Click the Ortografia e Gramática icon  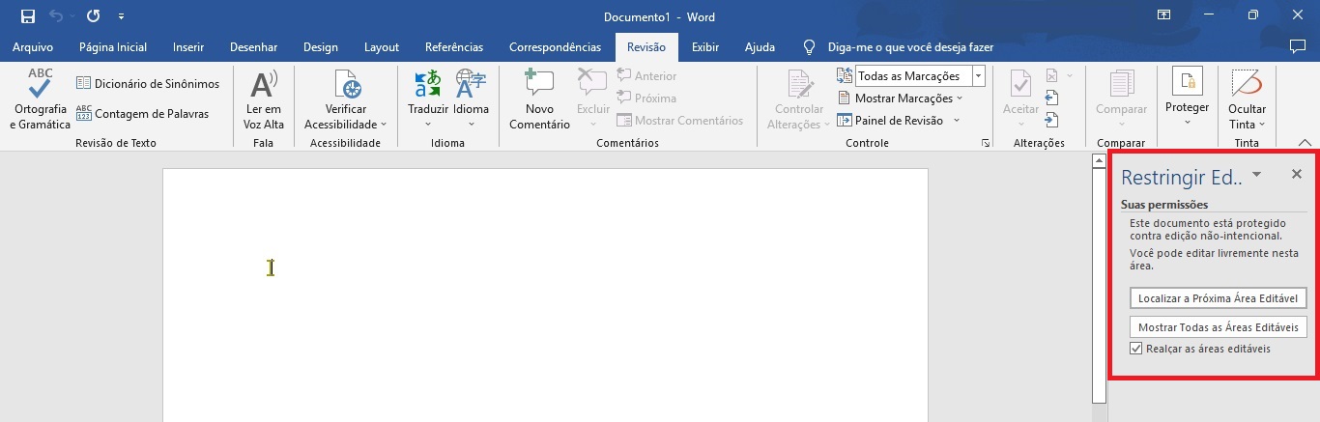click(40, 85)
